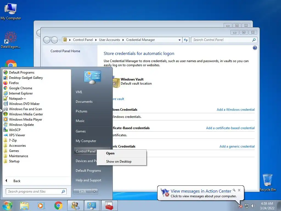The width and height of the screenshot is (281, 211).
Task: Expand the Games folder in programs list
Action: click(x=14, y=151)
